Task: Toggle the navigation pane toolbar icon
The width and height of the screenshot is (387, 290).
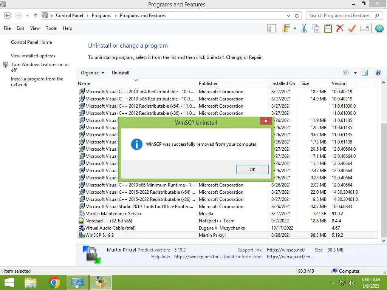Action: pyautogui.click(x=271, y=28)
